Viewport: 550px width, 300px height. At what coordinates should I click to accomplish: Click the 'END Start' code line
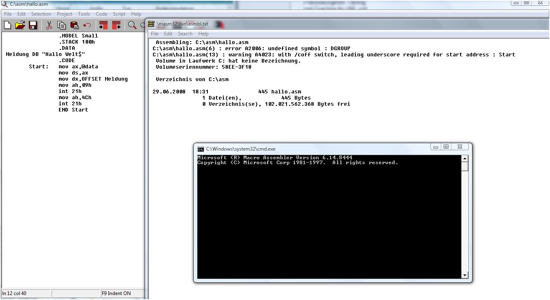click(x=73, y=109)
